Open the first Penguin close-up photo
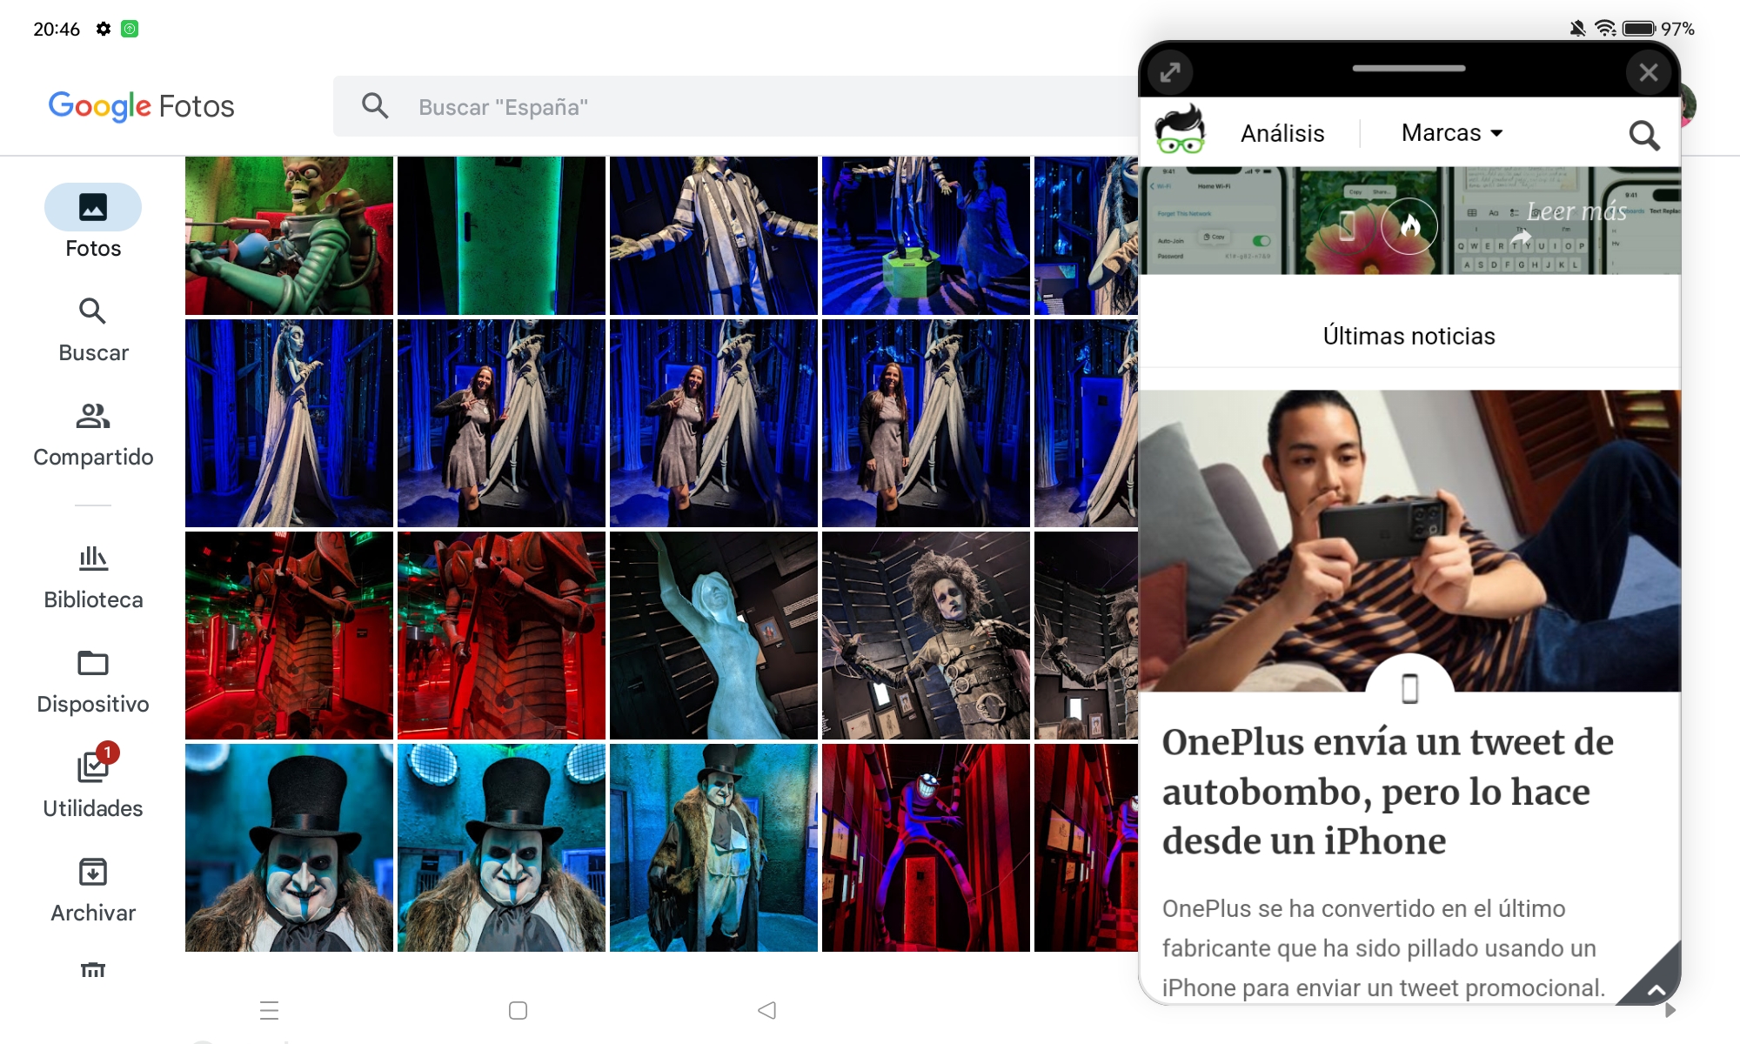1740x1044 pixels. click(289, 847)
